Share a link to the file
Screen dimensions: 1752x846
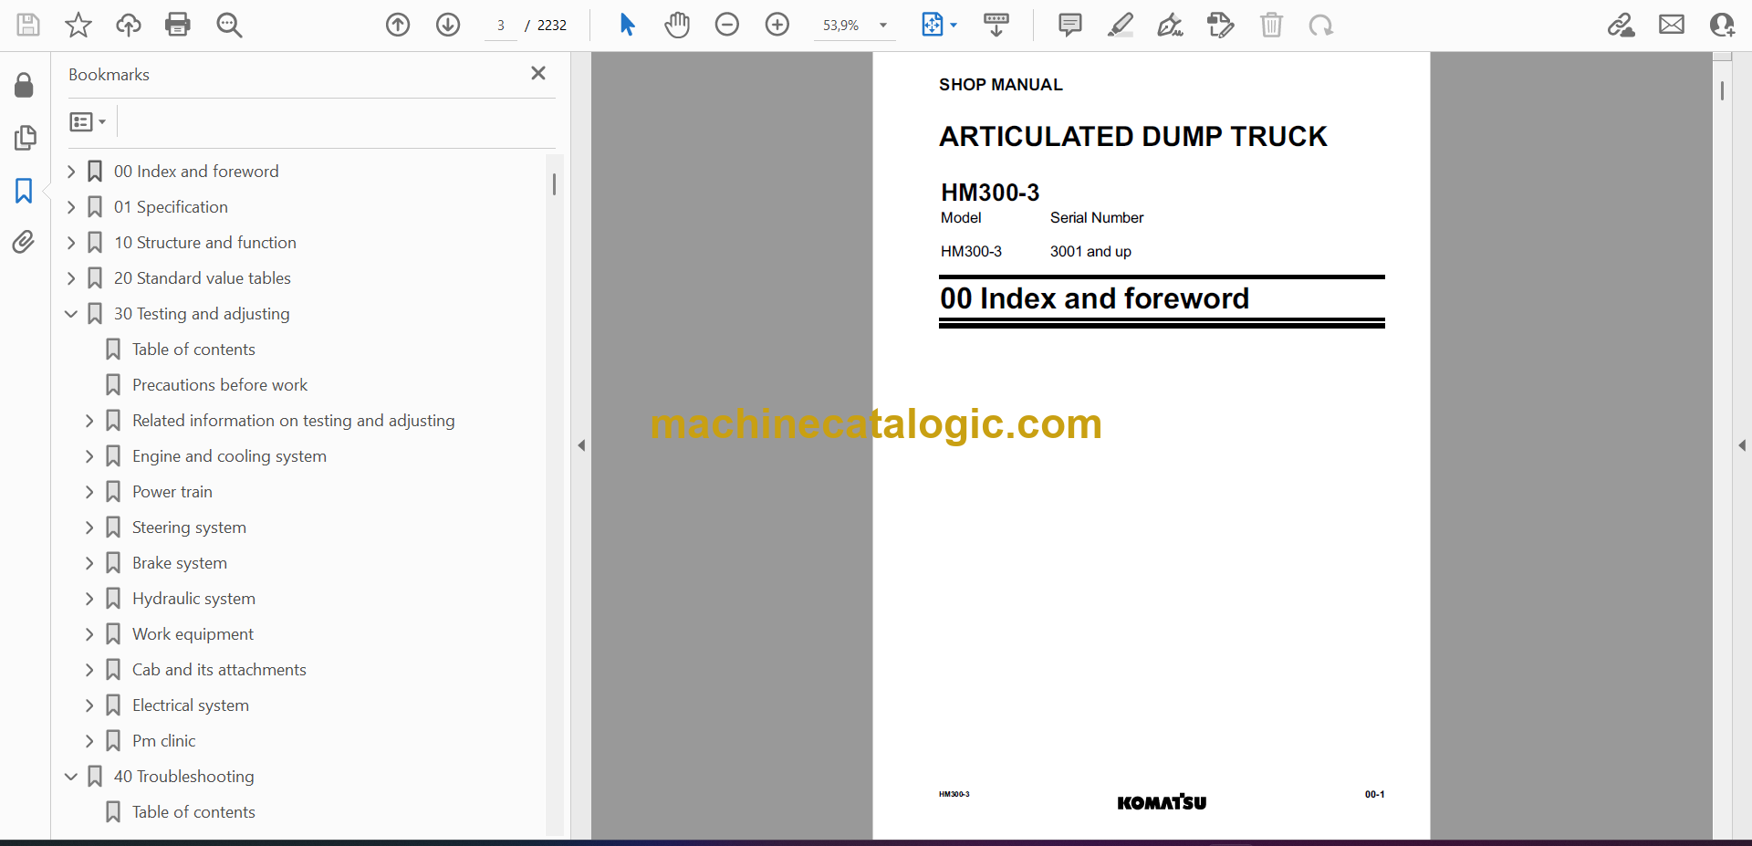coord(1622,25)
